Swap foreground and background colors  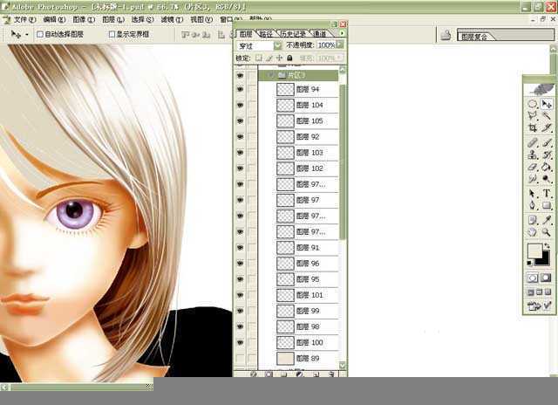(547, 246)
